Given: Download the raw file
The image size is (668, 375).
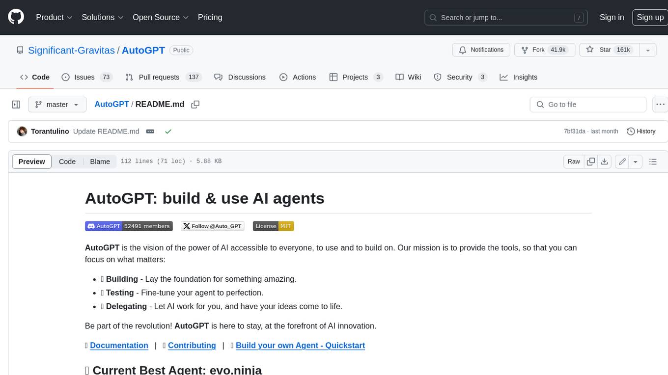Looking at the screenshot, I should 605,161.
